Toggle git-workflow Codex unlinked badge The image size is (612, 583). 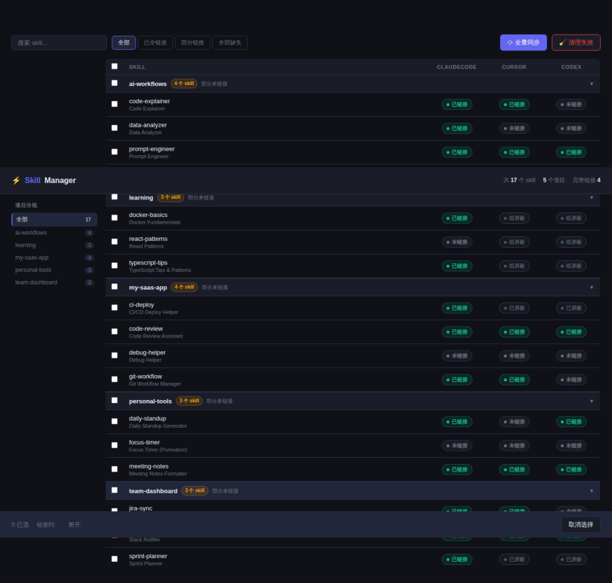click(x=571, y=380)
